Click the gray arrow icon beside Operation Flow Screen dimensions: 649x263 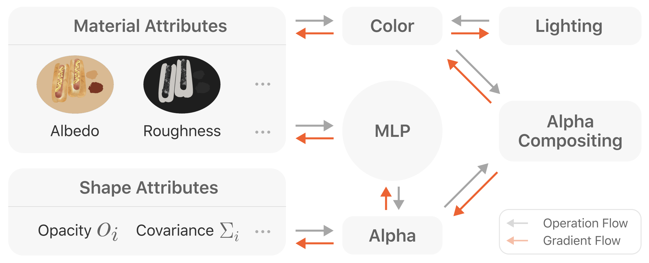pyautogui.click(x=517, y=223)
